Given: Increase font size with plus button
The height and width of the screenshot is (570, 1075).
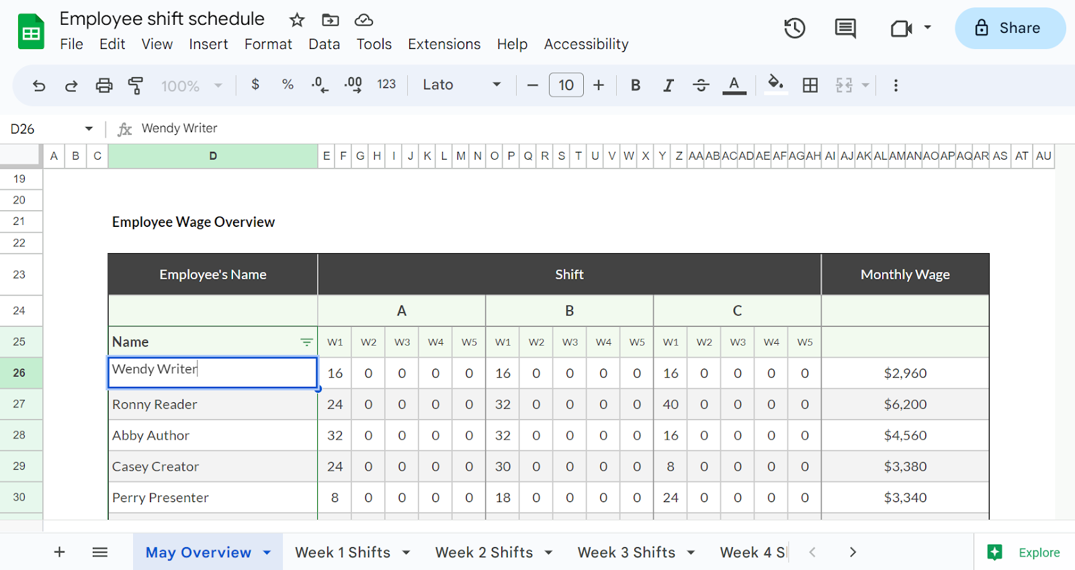Looking at the screenshot, I should pos(599,85).
